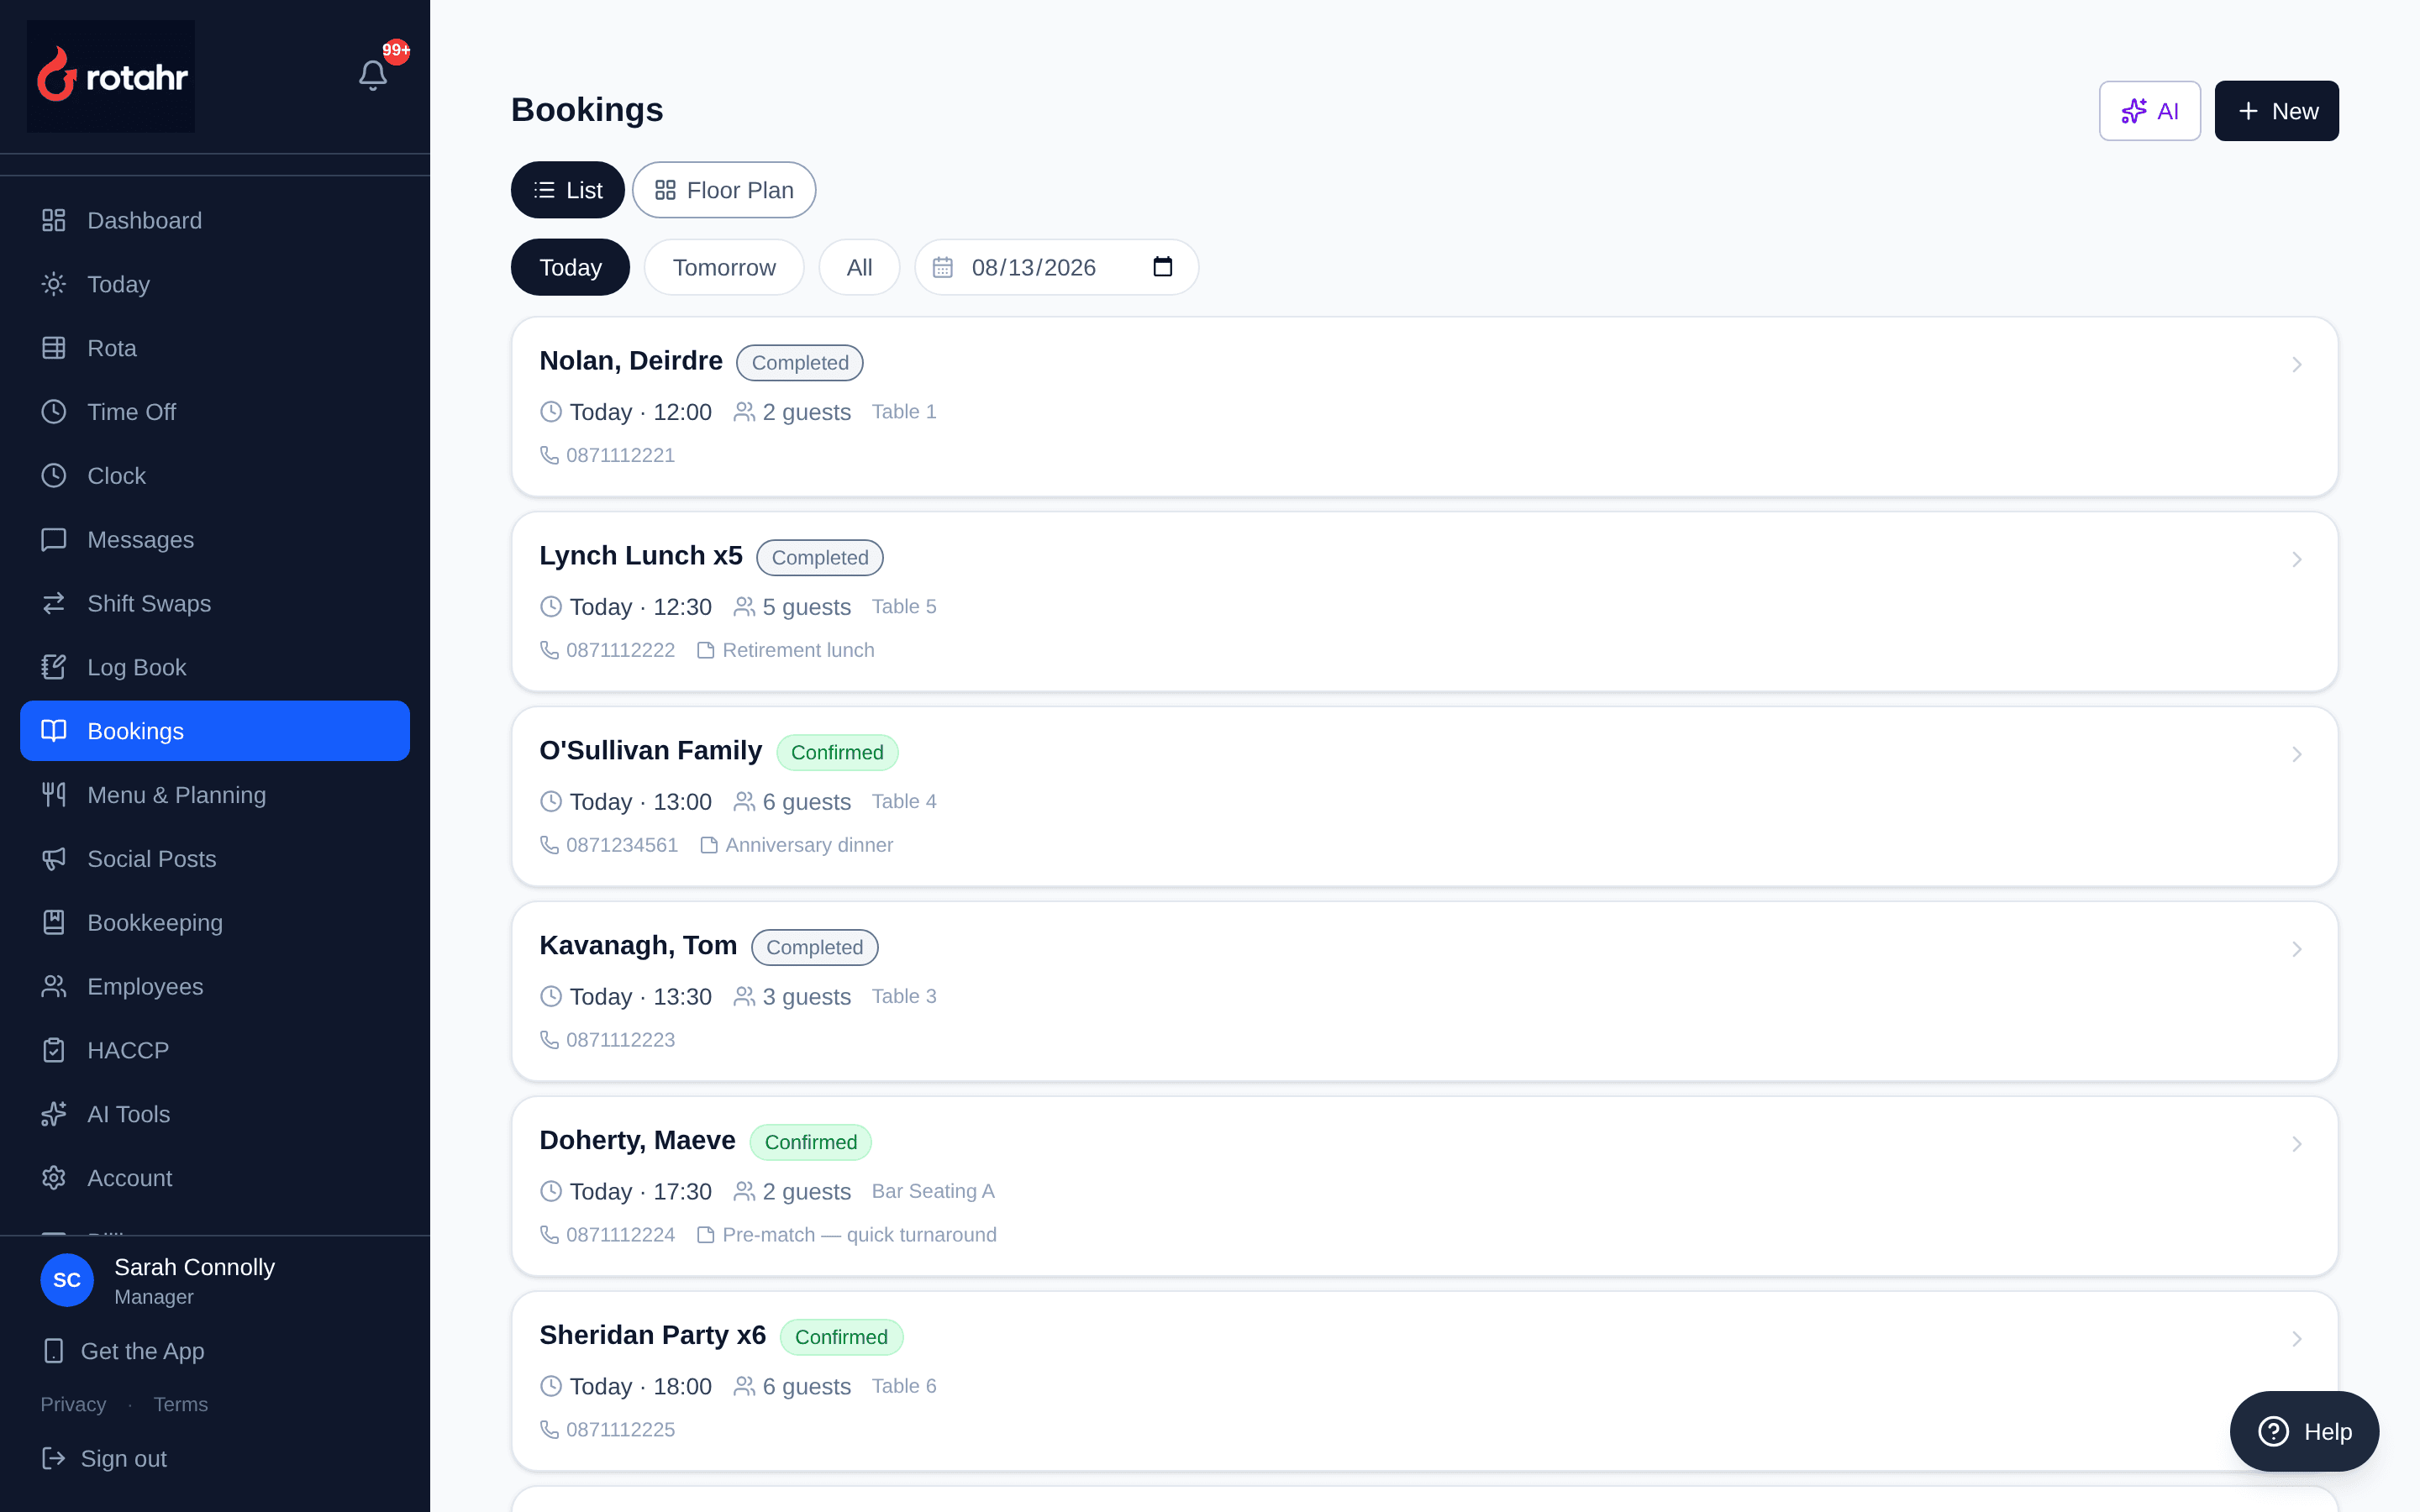Go to the Today sidebar page
This screenshot has height=1512, width=2420.
215,284
